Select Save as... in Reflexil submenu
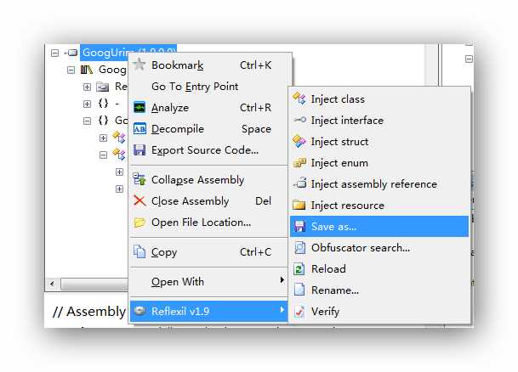The width and height of the screenshot is (518, 372). click(379, 226)
